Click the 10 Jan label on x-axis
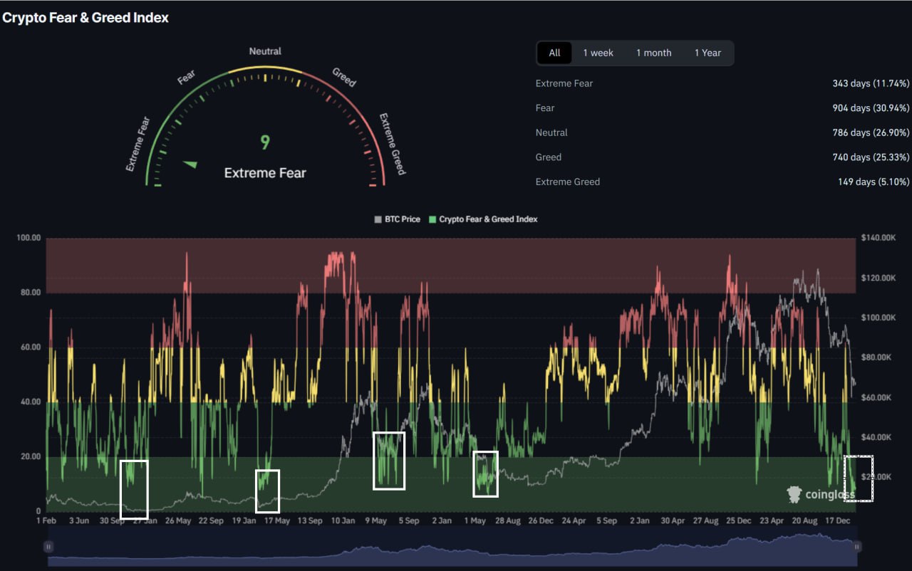The width and height of the screenshot is (912, 571). tap(343, 520)
